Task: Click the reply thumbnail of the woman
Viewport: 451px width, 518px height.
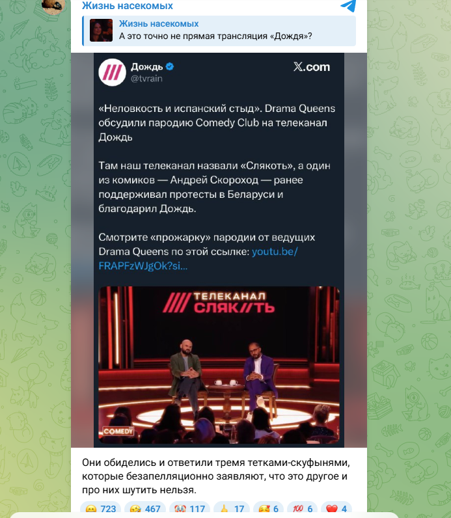Action: pos(101,31)
